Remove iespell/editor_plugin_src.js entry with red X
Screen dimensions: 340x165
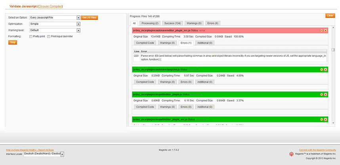(x=325, y=119)
